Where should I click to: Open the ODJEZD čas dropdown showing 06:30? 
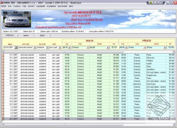[x=69, y=47]
